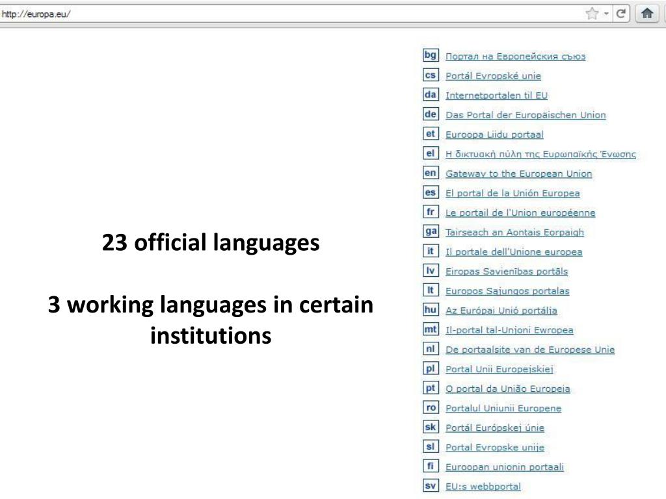This screenshot has height=499, width=666.
Task: Click the 'hu' language code icon
Action: [431, 309]
